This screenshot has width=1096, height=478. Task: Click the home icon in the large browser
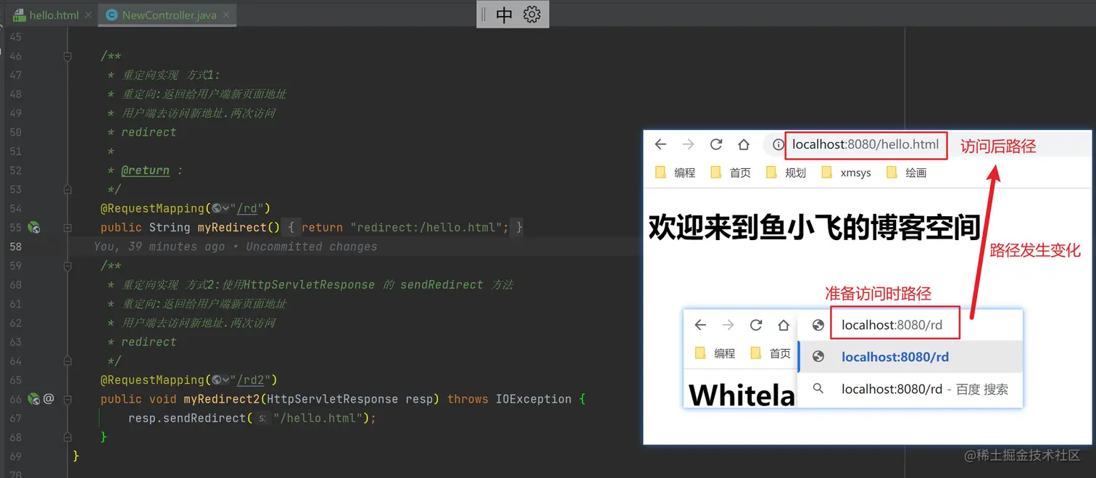744,144
